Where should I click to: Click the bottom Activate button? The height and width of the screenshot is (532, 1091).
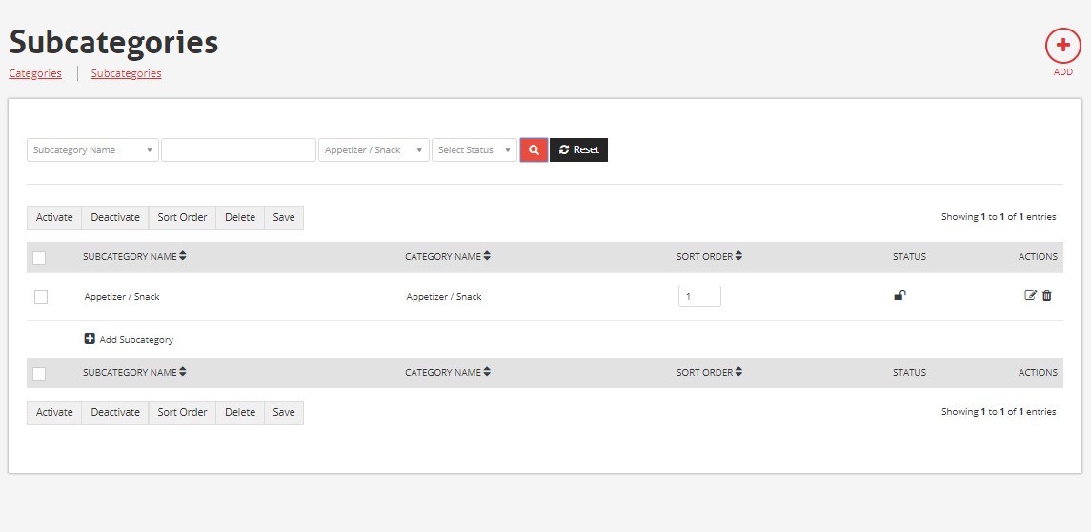point(54,412)
